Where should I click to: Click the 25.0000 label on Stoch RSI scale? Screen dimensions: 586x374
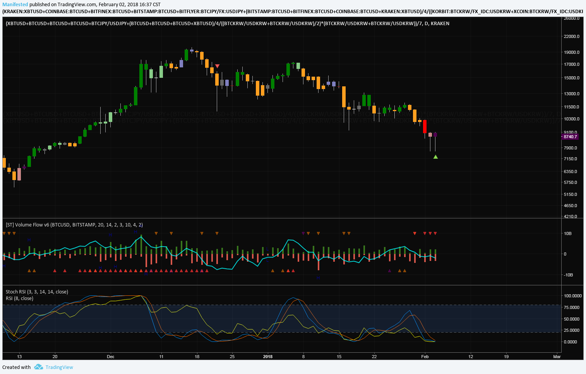(572, 330)
